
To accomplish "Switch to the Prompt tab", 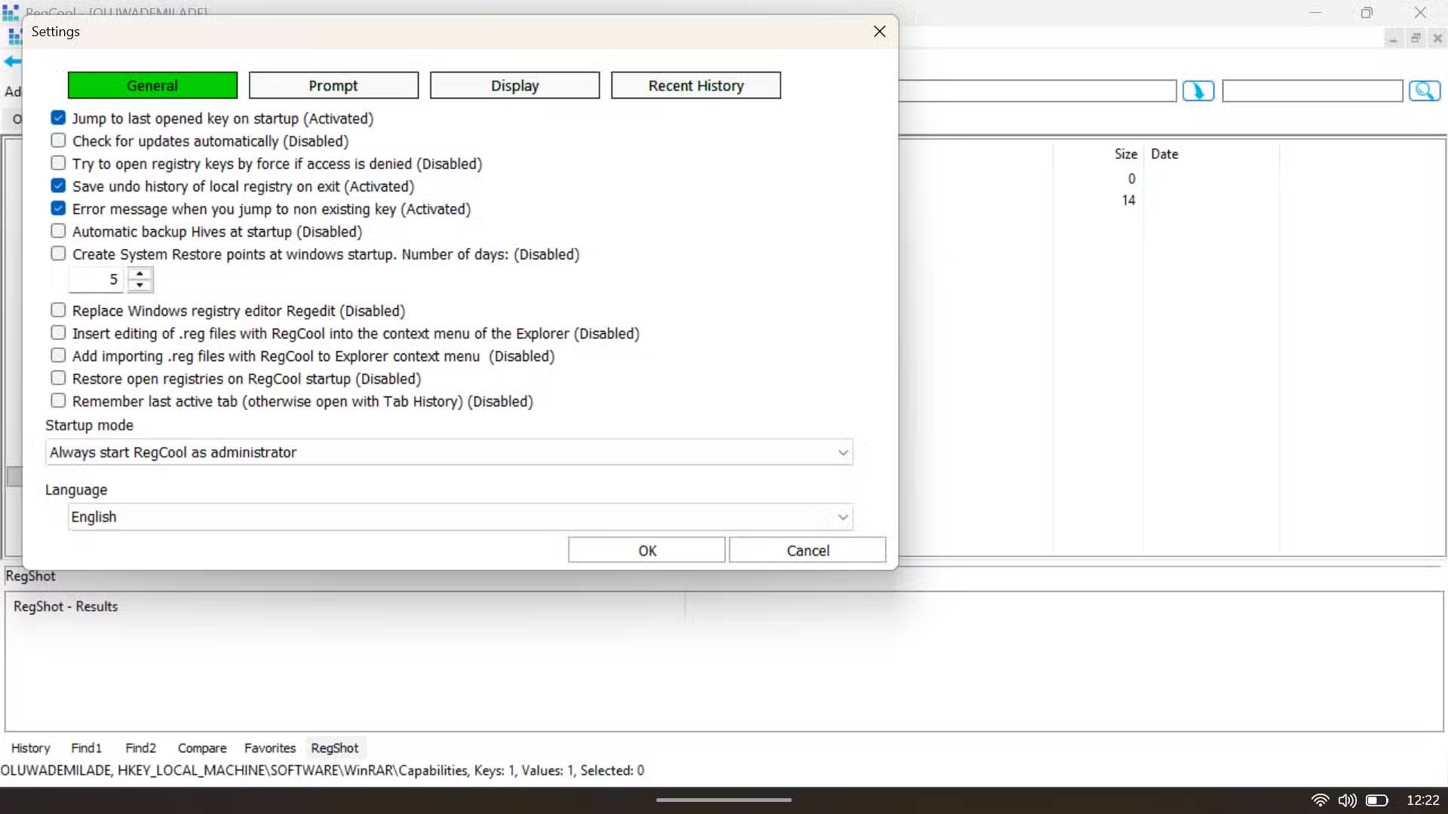I will click(x=333, y=85).
